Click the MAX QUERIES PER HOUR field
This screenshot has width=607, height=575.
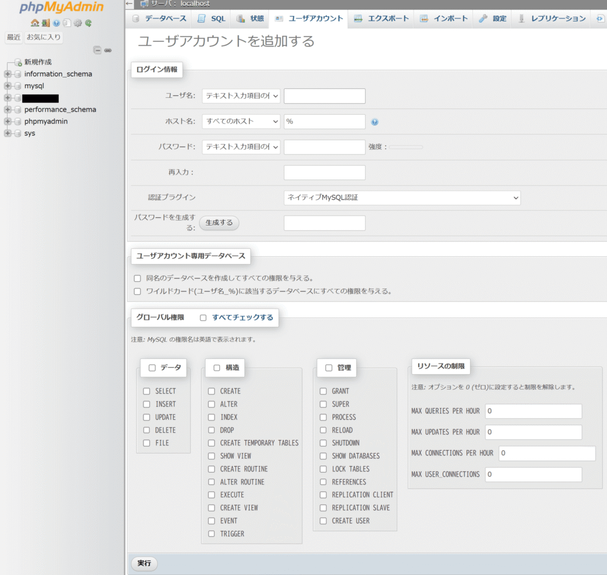click(533, 412)
